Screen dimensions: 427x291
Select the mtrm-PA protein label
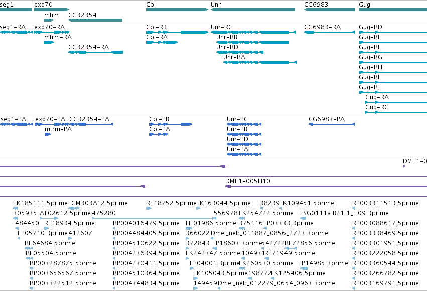(x=58, y=129)
